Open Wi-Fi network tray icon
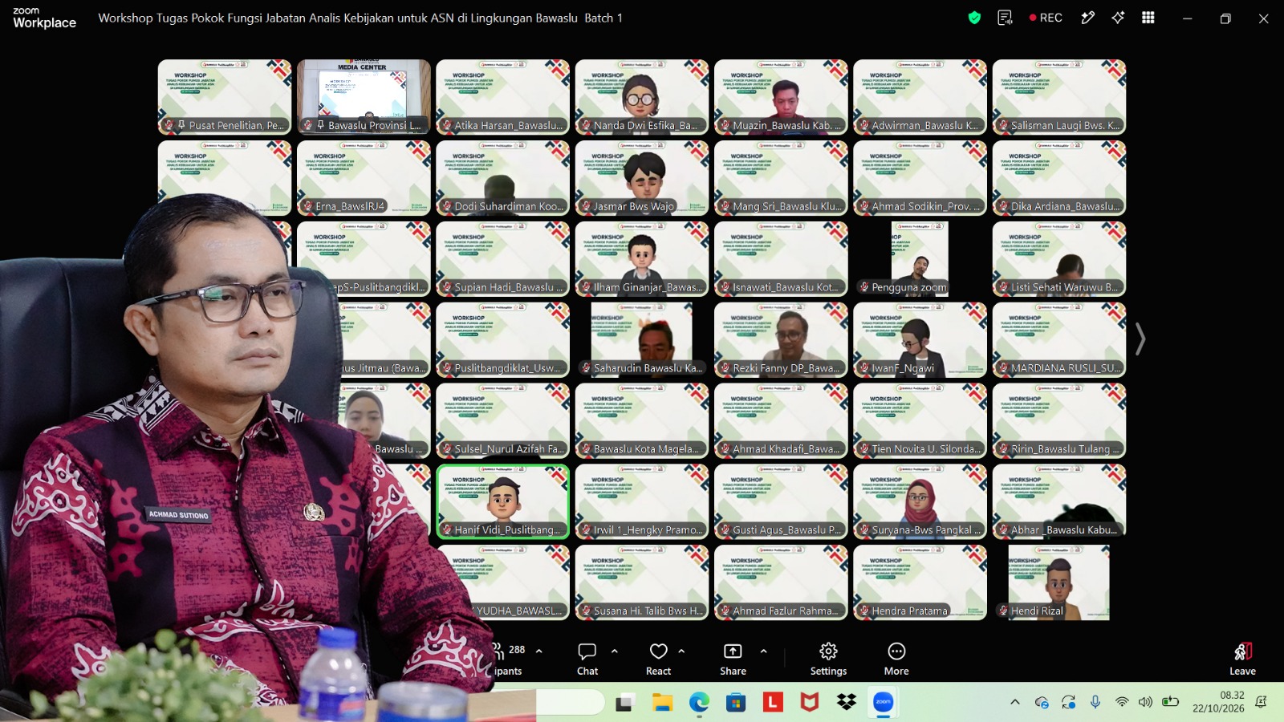The width and height of the screenshot is (1284, 722). coord(1122,702)
